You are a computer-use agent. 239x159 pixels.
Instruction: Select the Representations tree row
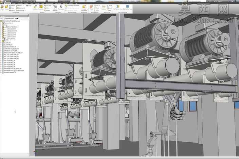point(7,23)
